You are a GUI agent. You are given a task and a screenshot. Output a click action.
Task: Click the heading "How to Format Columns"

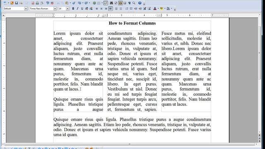point(132,23)
